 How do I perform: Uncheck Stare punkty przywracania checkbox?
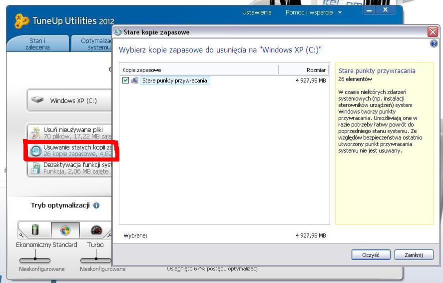coord(125,80)
